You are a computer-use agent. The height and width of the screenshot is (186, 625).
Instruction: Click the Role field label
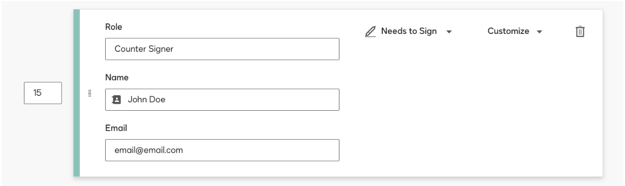pos(114,28)
